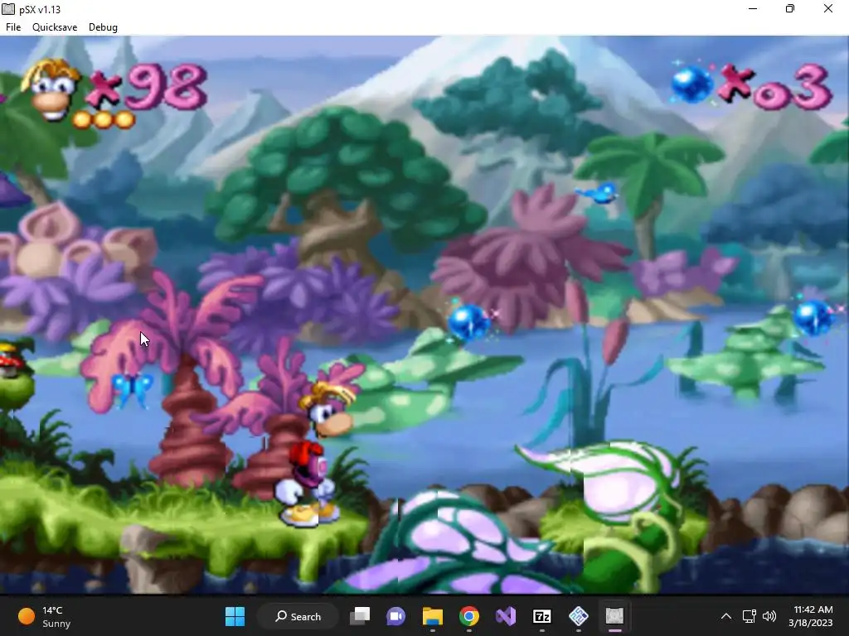This screenshot has height=636, width=849.
Task: Open Visual Studio from taskbar
Action: [505, 616]
